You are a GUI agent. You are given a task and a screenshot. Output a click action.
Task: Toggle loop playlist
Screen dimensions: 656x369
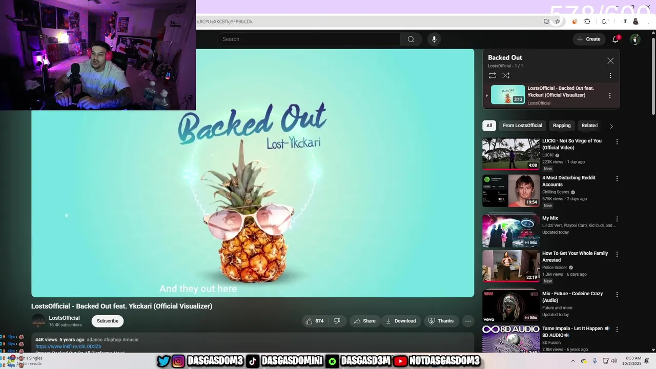pos(492,75)
